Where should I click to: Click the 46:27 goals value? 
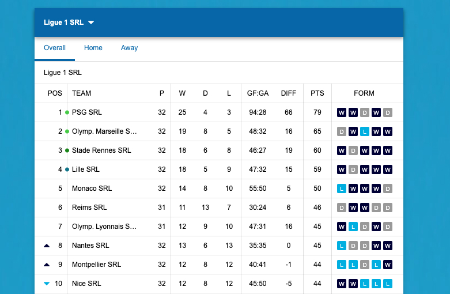258,150
